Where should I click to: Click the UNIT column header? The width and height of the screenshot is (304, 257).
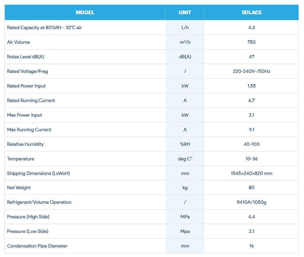(185, 13)
